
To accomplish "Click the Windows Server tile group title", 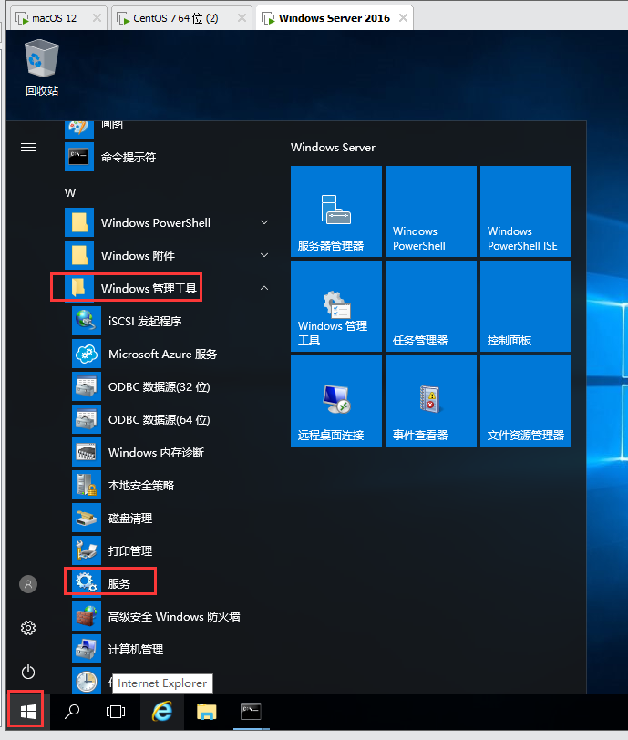I will pos(333,148).
